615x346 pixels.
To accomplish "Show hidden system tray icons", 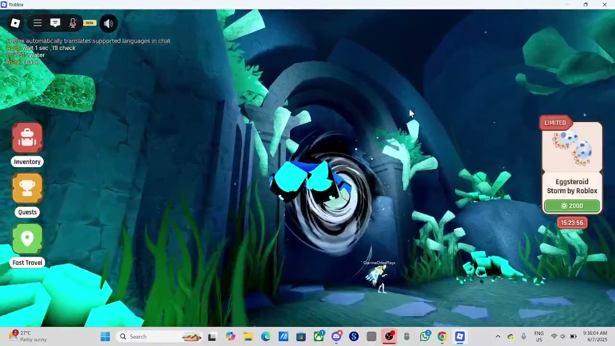I will (x=498, y=336).
